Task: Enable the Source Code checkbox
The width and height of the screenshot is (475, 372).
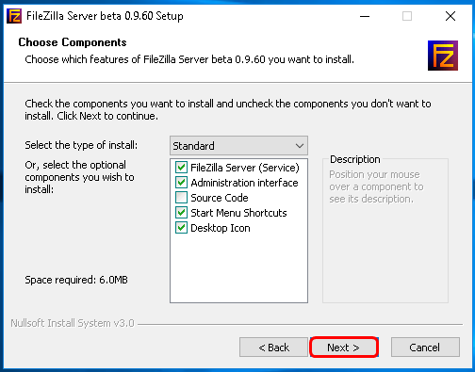Action: click(x=181, y=198)
